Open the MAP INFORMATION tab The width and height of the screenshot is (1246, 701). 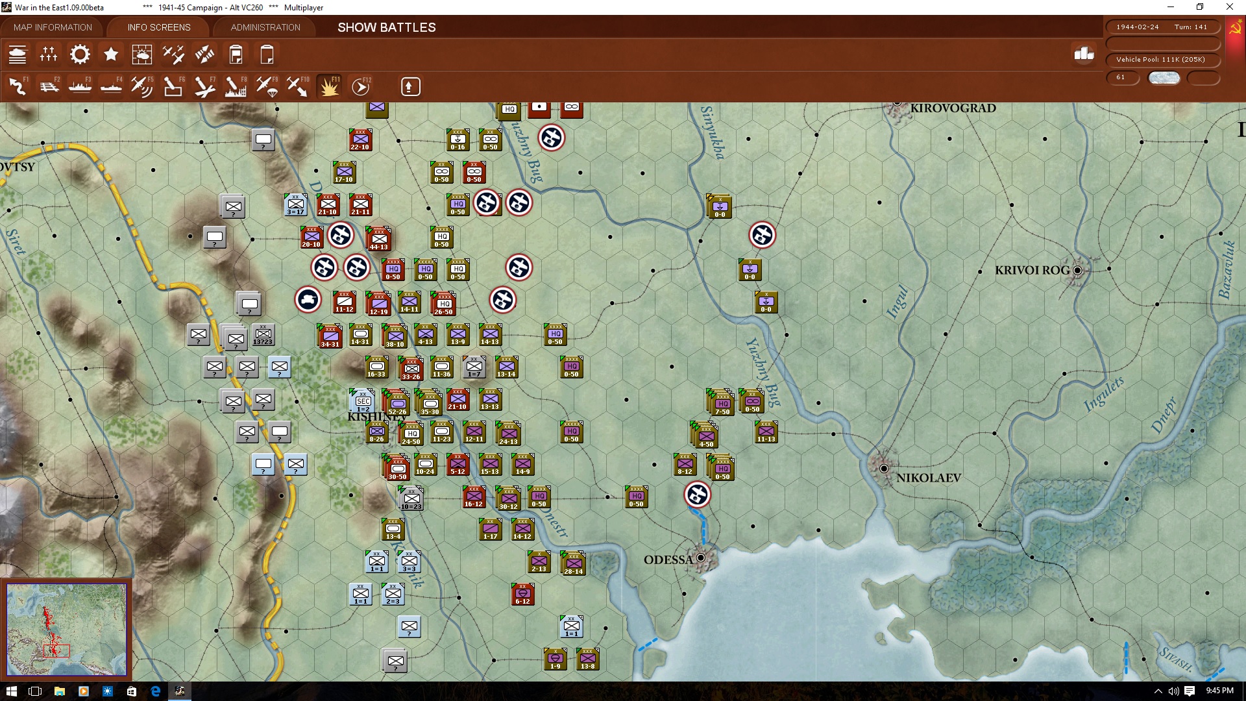click(53, 27)
